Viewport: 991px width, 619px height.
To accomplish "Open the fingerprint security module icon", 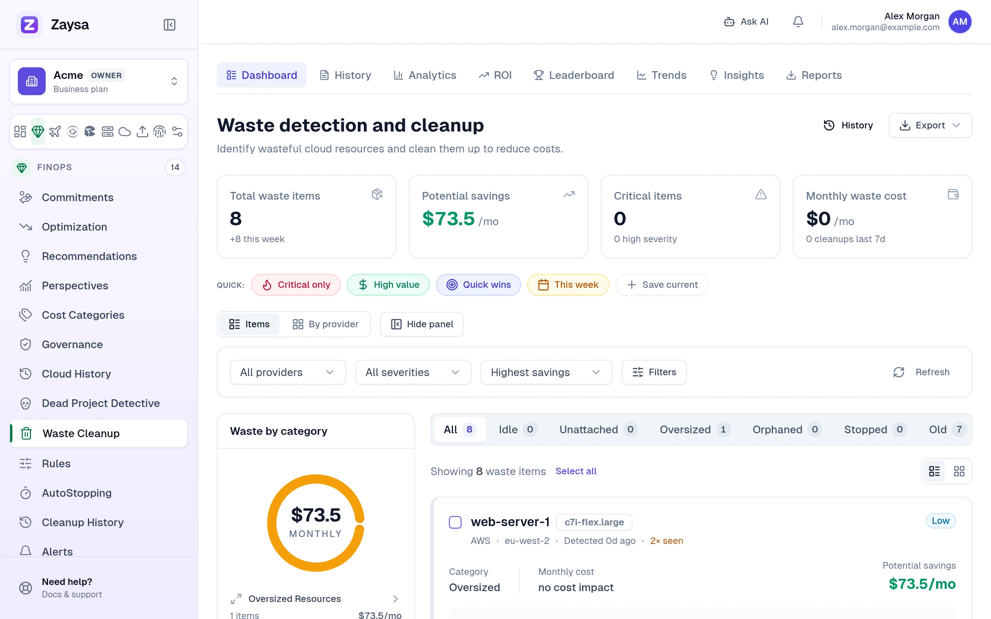I will 159,132.
